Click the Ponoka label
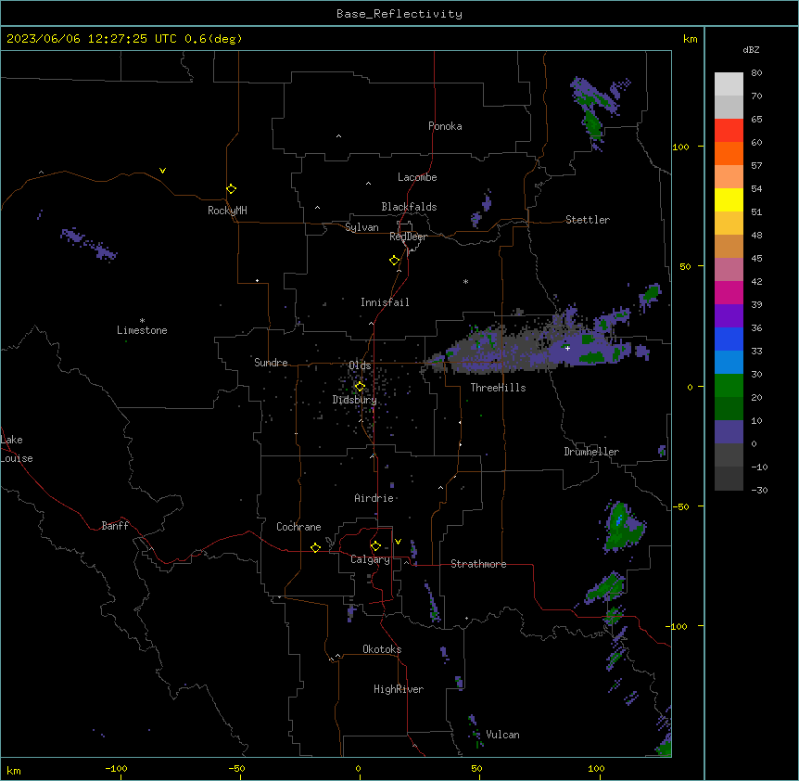The width and height of the screenshot is (799, 781). point(445,126)
